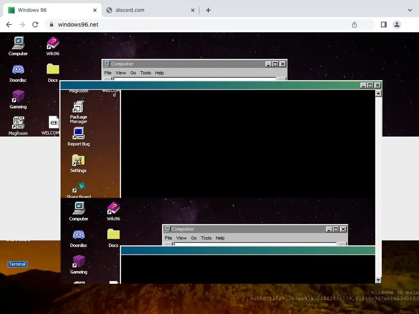Switch to the discord.com browser tab
The width and height of the screenshot is (419, 314).
(150, 10)
